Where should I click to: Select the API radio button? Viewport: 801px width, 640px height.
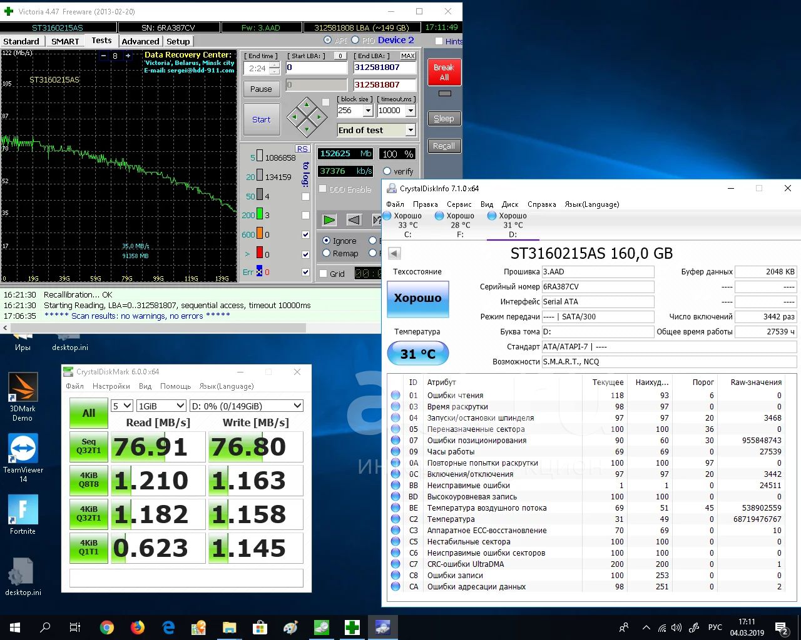327,40
